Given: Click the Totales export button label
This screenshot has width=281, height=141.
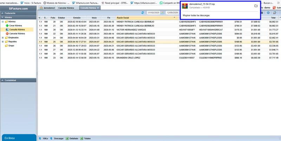Looking at the screenshot, I should [87, 139].
